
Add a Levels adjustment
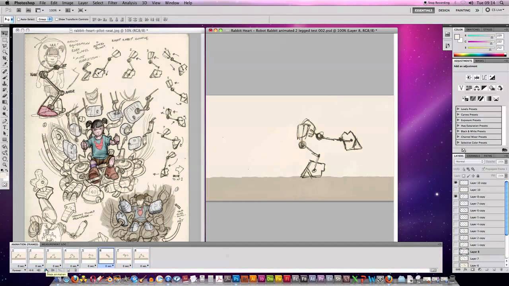pyautogui.click(x=476, y=77)
